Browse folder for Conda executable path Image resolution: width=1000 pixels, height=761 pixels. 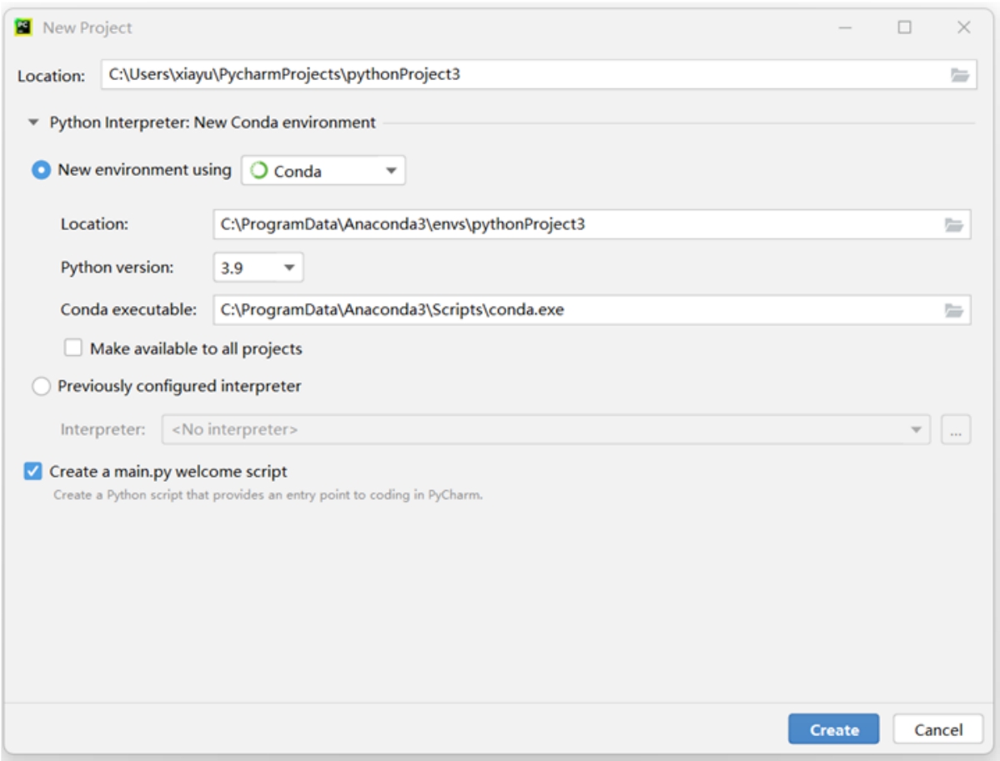[x=953, y=310]
